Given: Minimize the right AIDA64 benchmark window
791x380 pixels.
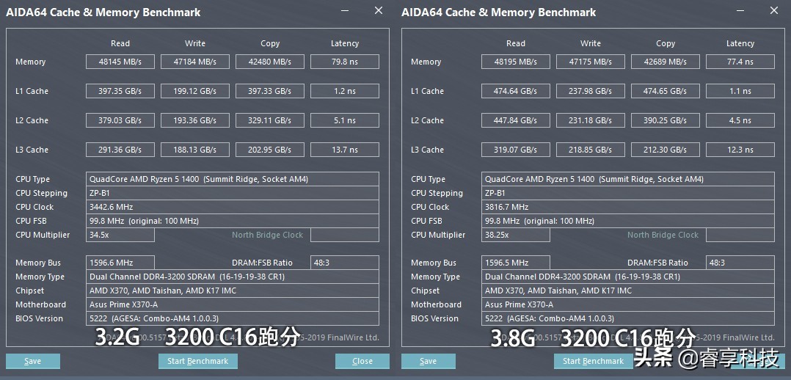Looking at the screenshot, I should coord(741,11).
